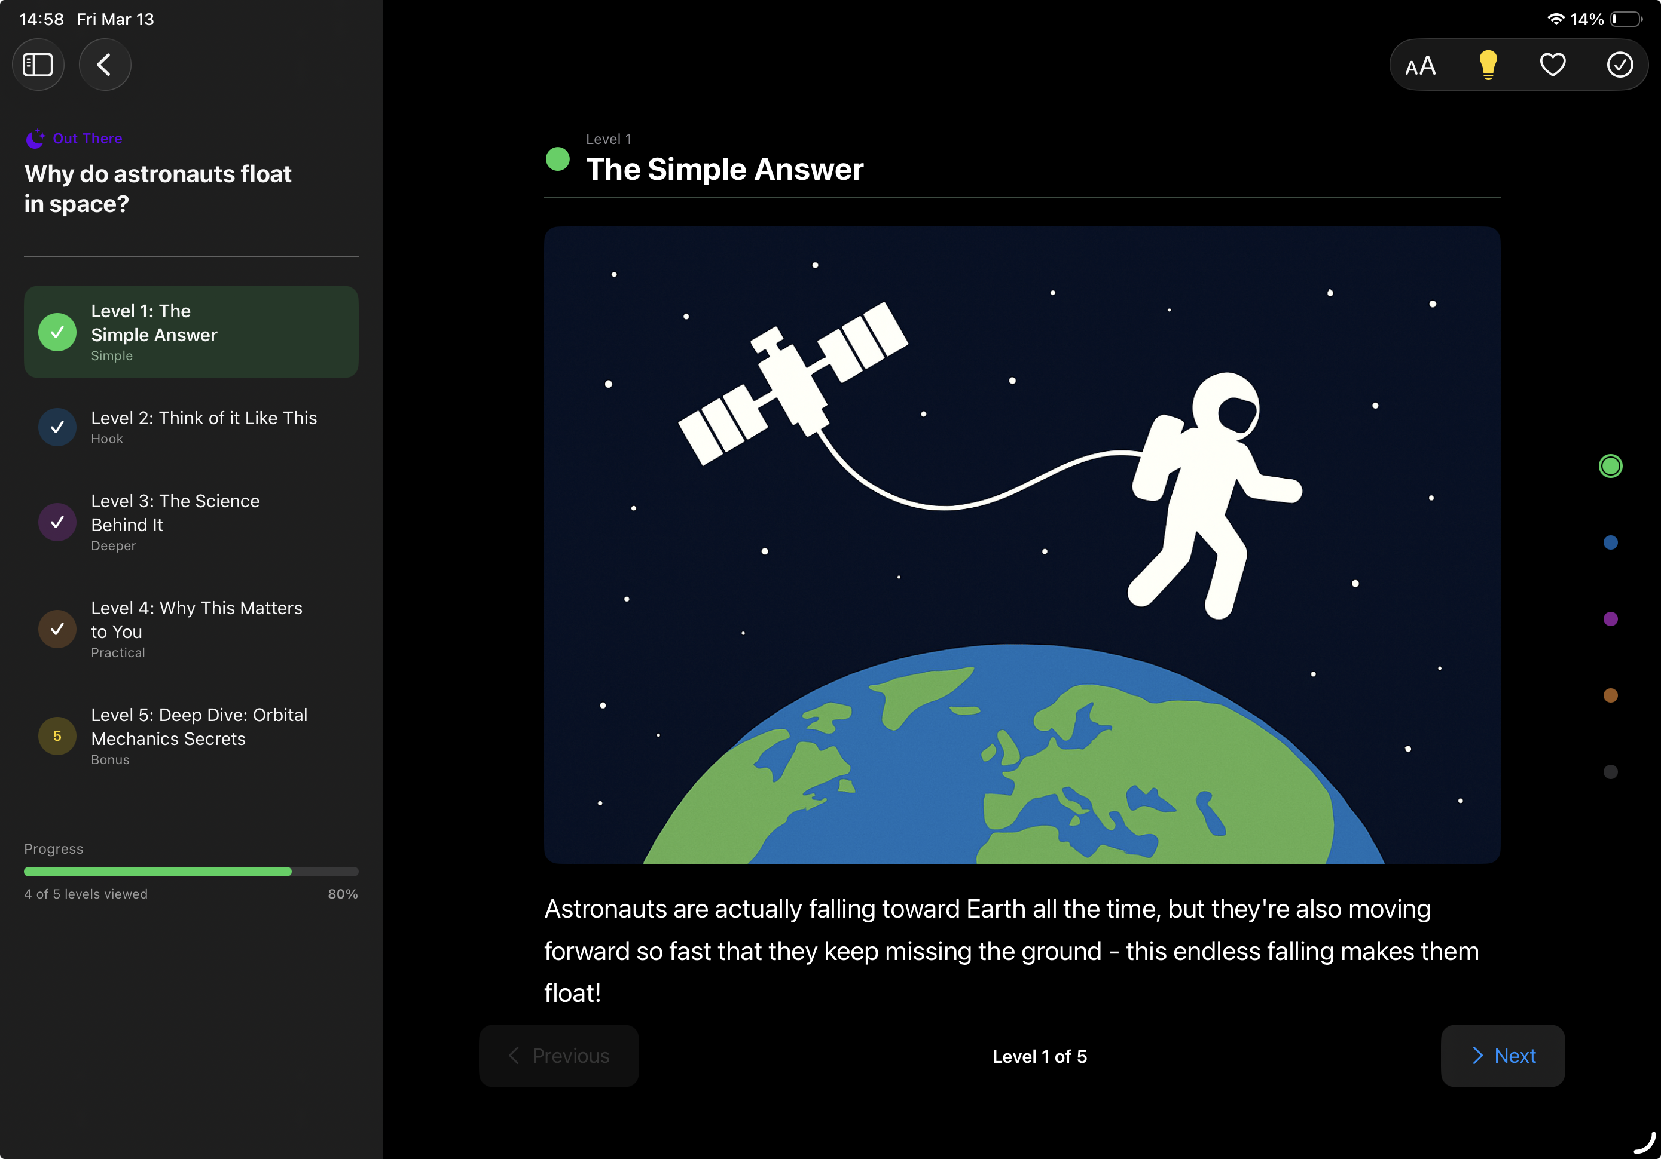The image size is (1661, 1159).
Task: Toggle the checkmark on Level 3
Action: coord(57,522)
